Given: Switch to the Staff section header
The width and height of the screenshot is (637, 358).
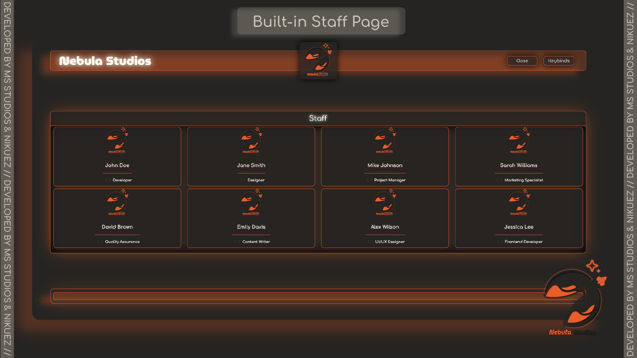Looking at the screenshot, I should click(318, 118).
